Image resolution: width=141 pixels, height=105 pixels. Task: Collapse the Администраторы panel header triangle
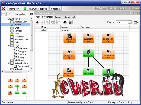[x=37, y=13]
